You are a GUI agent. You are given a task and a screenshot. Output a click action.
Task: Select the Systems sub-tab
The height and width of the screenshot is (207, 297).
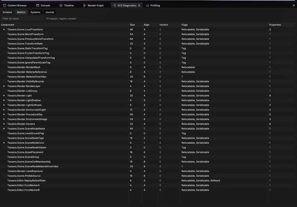click(35, 12)
